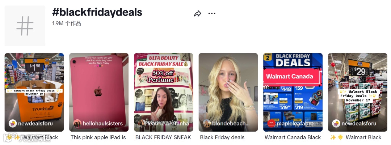
Task: Click the hashtag placeholder image
Action: tap(25, 26)
